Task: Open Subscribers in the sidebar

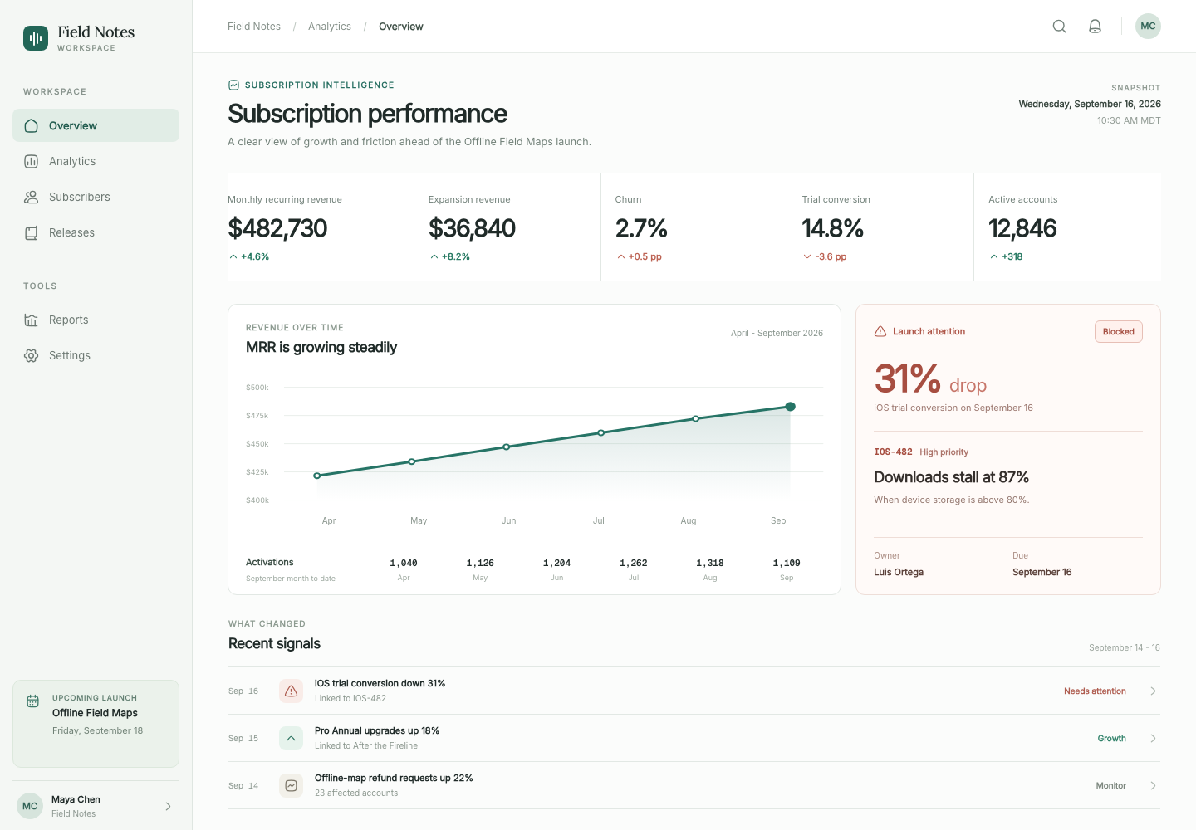Action: click(x=96, y=197)
